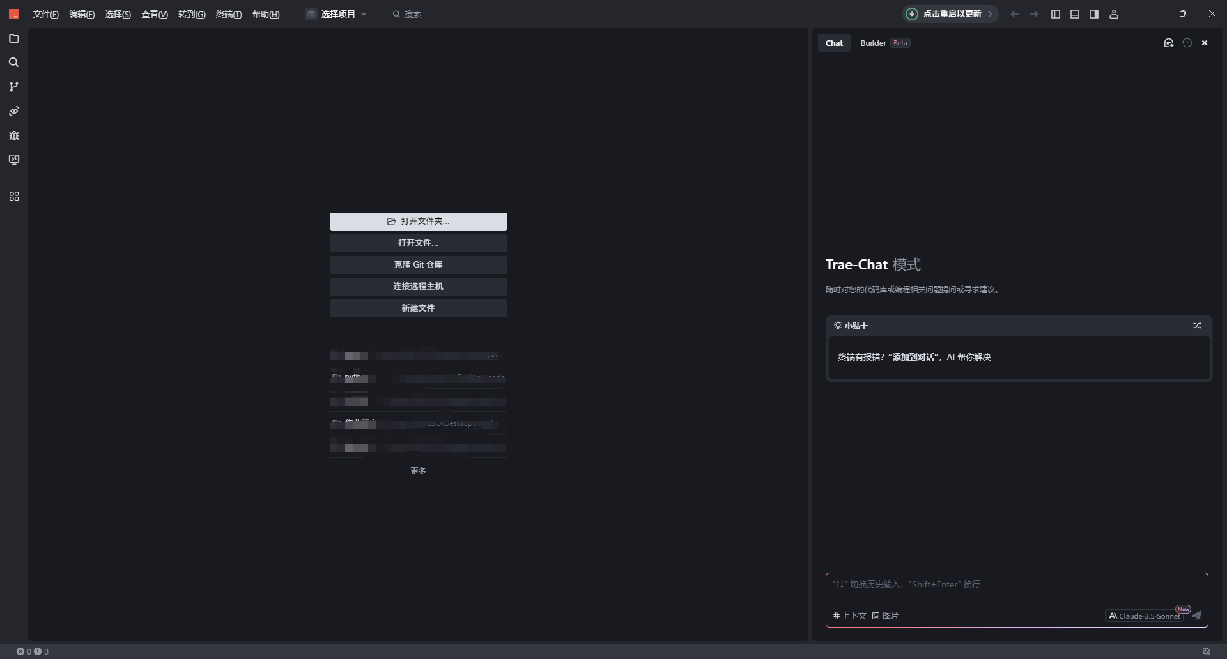
Task: Click the 打开文件夹 button
Action: [419, 222]
